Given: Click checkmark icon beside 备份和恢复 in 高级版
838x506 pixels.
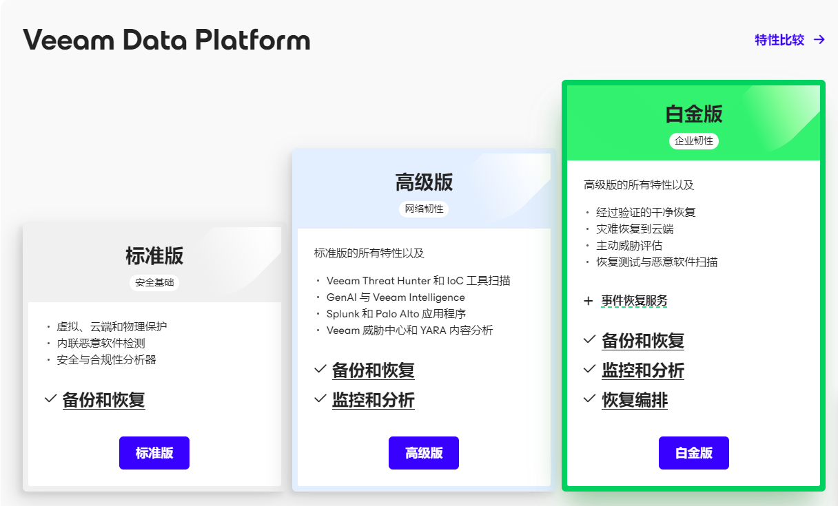Looking at the screenshot, I should (320, 369).
